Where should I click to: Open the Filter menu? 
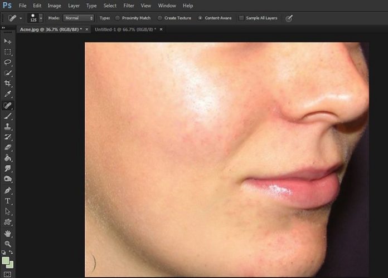click(x=129, y=6)
